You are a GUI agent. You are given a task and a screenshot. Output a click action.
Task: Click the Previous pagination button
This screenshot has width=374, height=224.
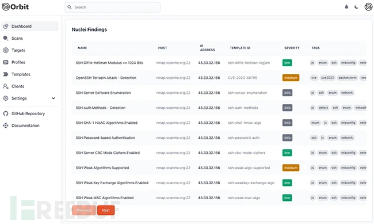[x=84, y=210]
